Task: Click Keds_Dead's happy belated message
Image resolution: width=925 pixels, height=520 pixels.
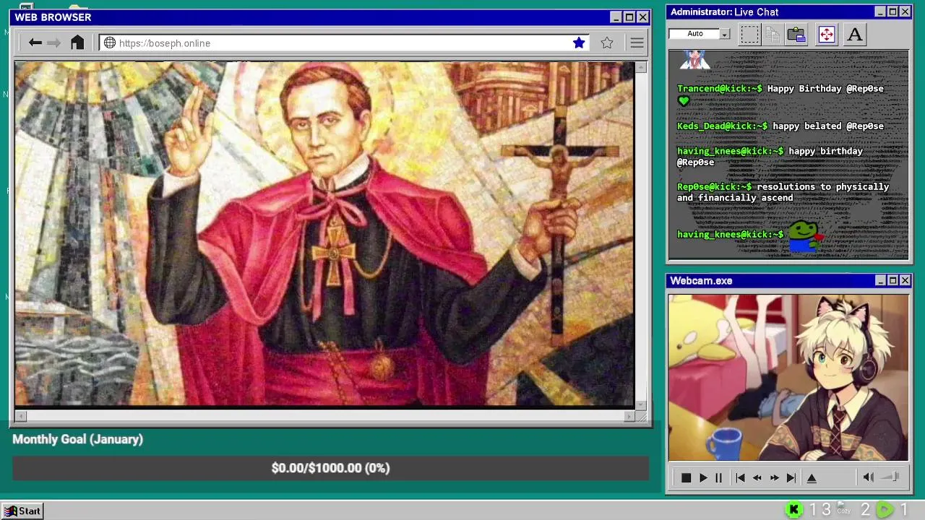Action: (780, 126)
